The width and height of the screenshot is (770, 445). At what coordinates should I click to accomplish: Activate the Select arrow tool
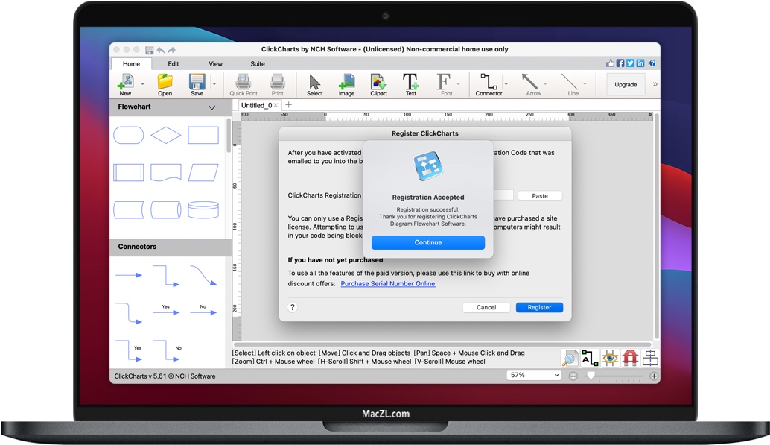pos(315,84)
